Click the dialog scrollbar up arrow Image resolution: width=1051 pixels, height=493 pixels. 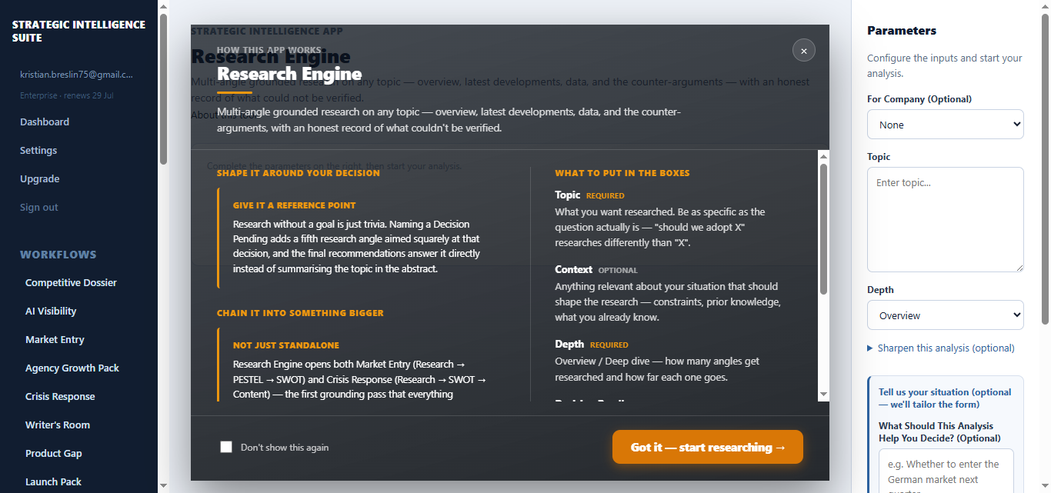(x=823, y=156)
